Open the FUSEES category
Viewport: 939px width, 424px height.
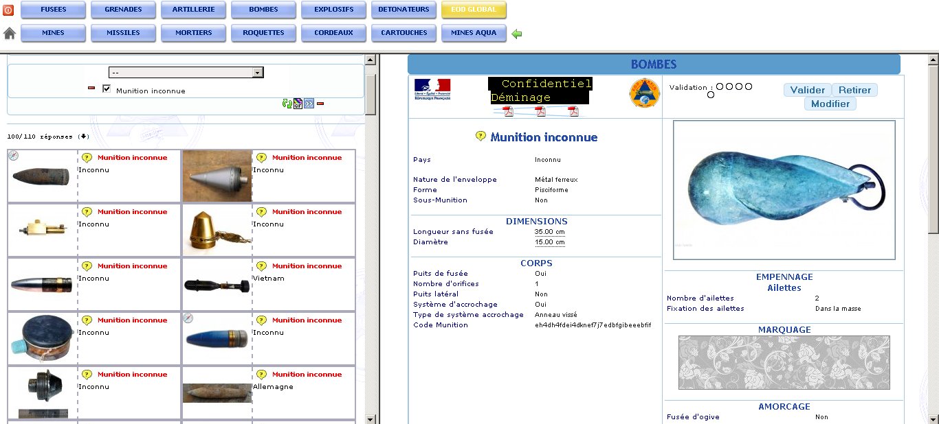click(x=54, y=10)
